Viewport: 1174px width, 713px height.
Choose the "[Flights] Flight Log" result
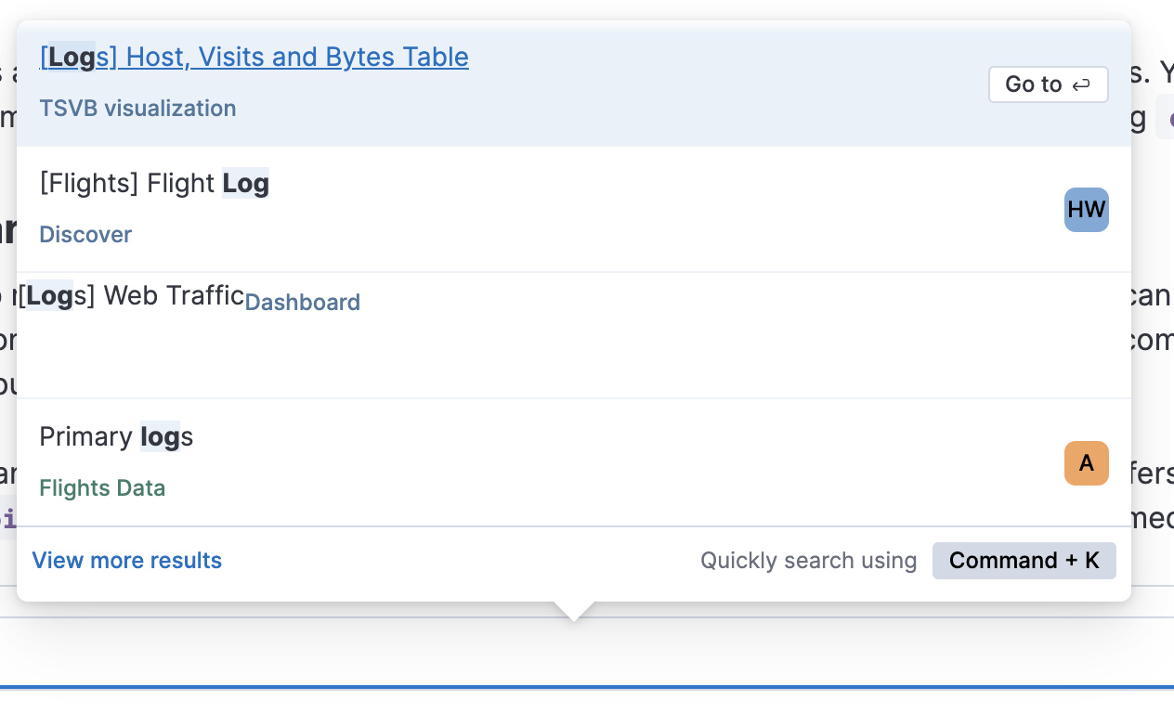154,184
